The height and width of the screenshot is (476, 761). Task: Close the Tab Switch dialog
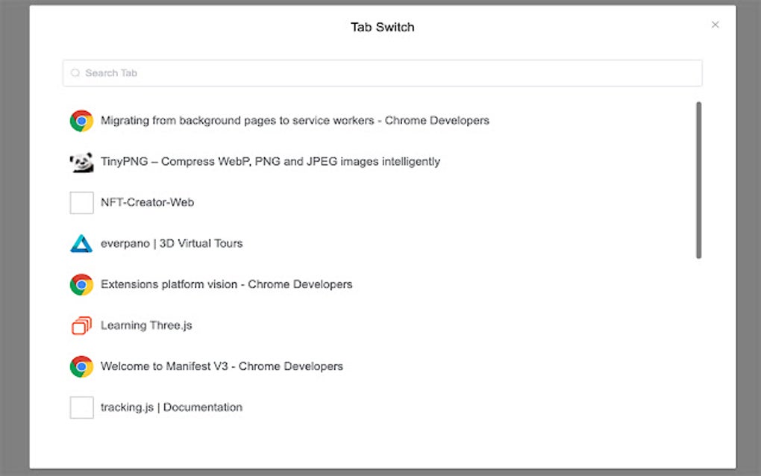[715, 25]
